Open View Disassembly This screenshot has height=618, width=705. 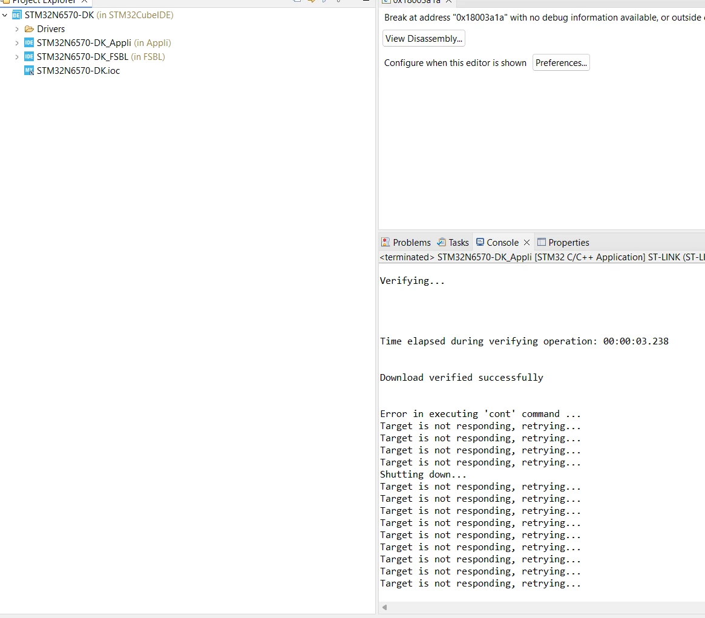(424, 39)
